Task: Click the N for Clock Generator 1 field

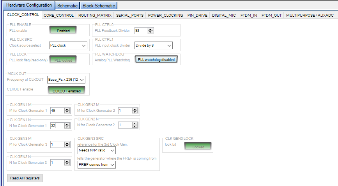Action: point(57,126)
